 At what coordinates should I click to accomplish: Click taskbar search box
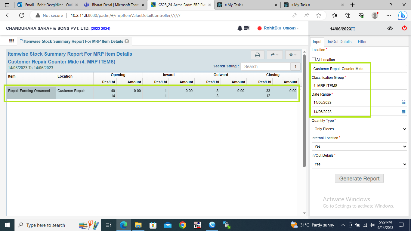pyautogui.click(x=57, y=225)
